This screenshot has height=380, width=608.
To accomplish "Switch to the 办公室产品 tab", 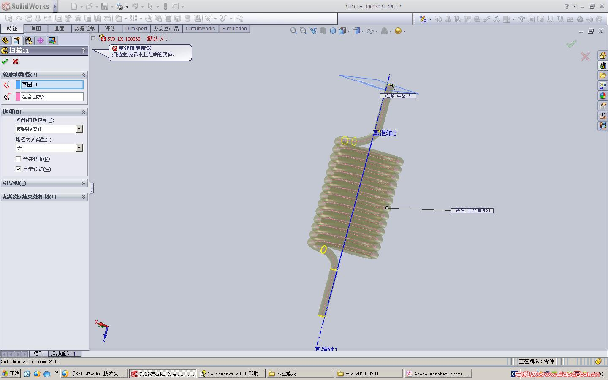I will click(166, 29).
